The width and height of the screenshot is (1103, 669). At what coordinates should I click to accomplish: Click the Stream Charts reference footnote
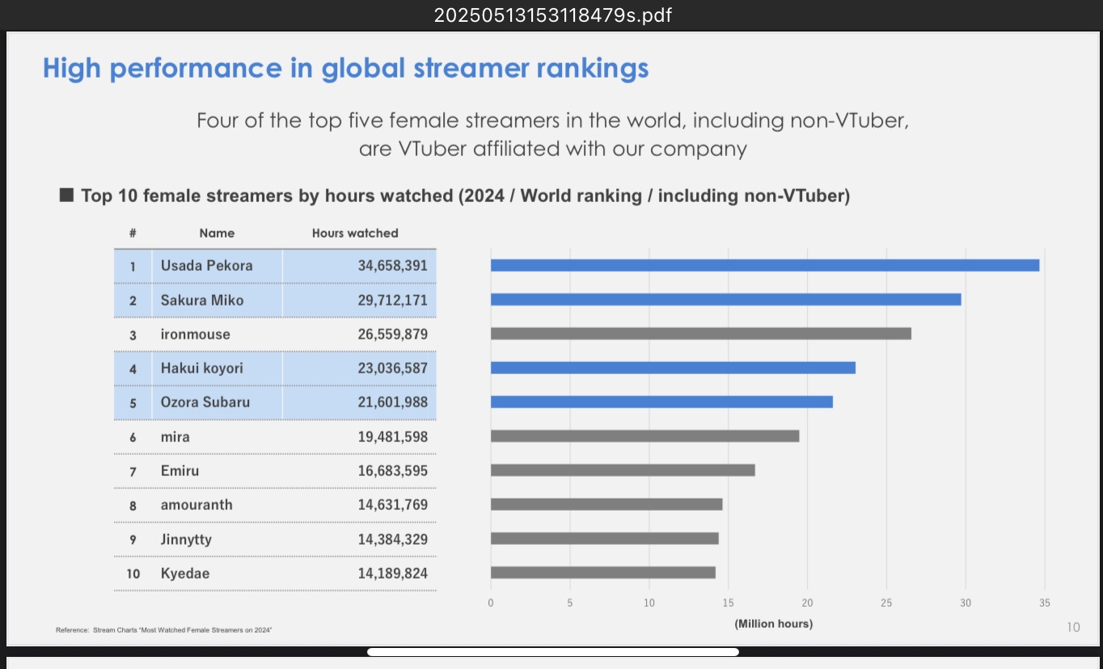(163, 629)
